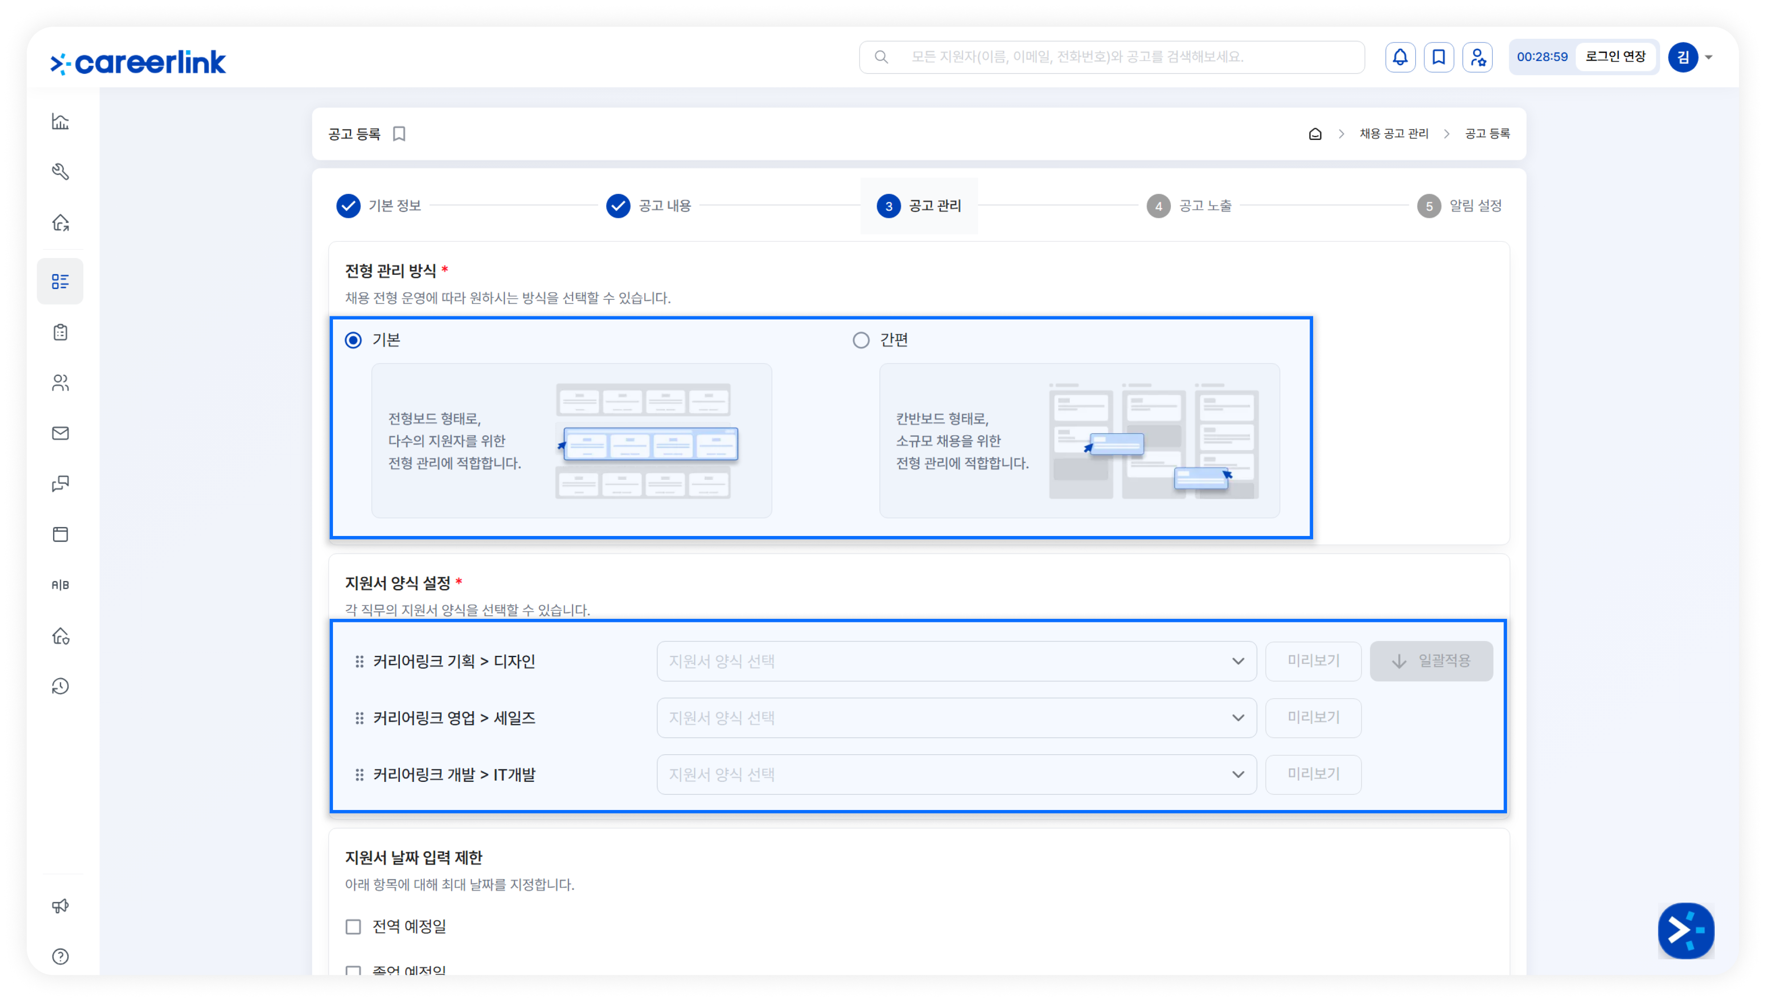Go to the 공고 노출 step
This screenshot has height=1002, width=1766.
[1189, 206]
